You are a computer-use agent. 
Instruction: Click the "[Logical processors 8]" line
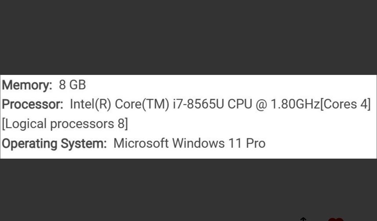(x=65, y=124)
